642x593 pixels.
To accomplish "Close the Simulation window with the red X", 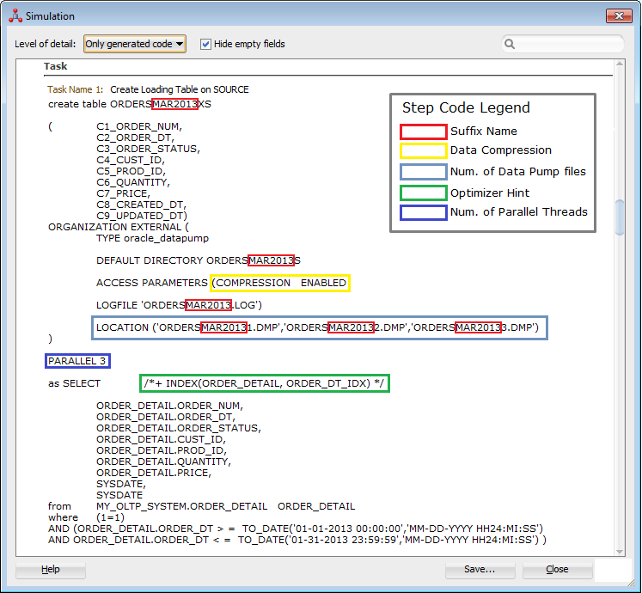I will [619, 15].
